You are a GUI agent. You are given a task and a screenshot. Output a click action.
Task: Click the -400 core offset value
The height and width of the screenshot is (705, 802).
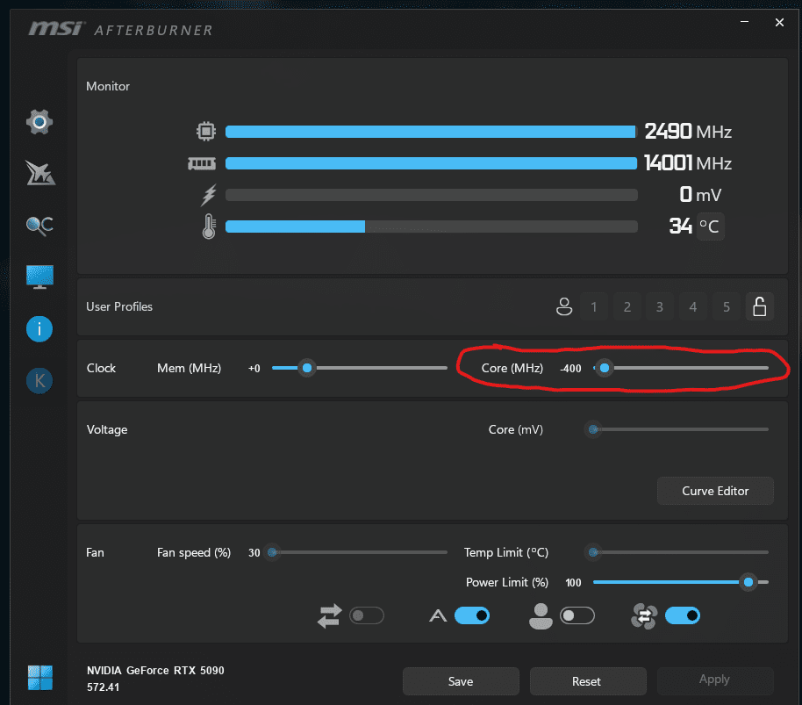pos(571,369)
